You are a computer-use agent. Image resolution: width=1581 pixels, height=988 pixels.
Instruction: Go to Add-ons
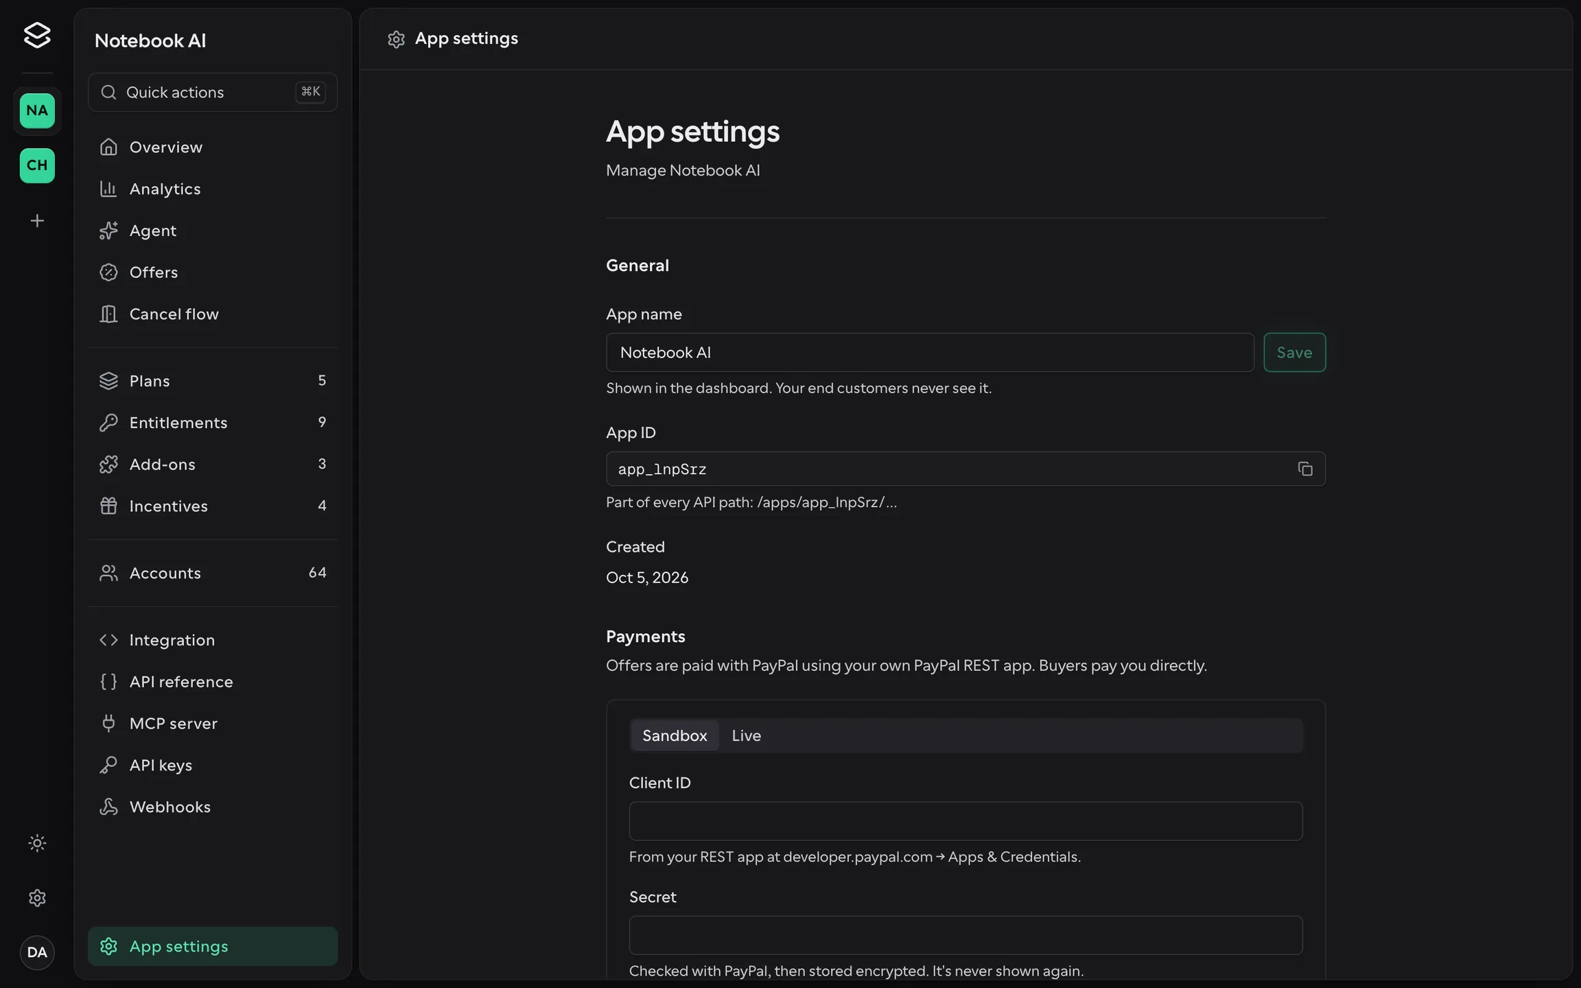click(x=213, y=464)
